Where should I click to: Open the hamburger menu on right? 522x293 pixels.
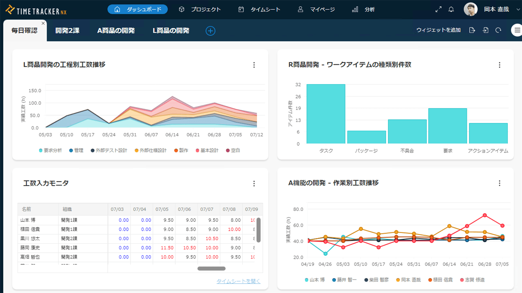point(517,30)
